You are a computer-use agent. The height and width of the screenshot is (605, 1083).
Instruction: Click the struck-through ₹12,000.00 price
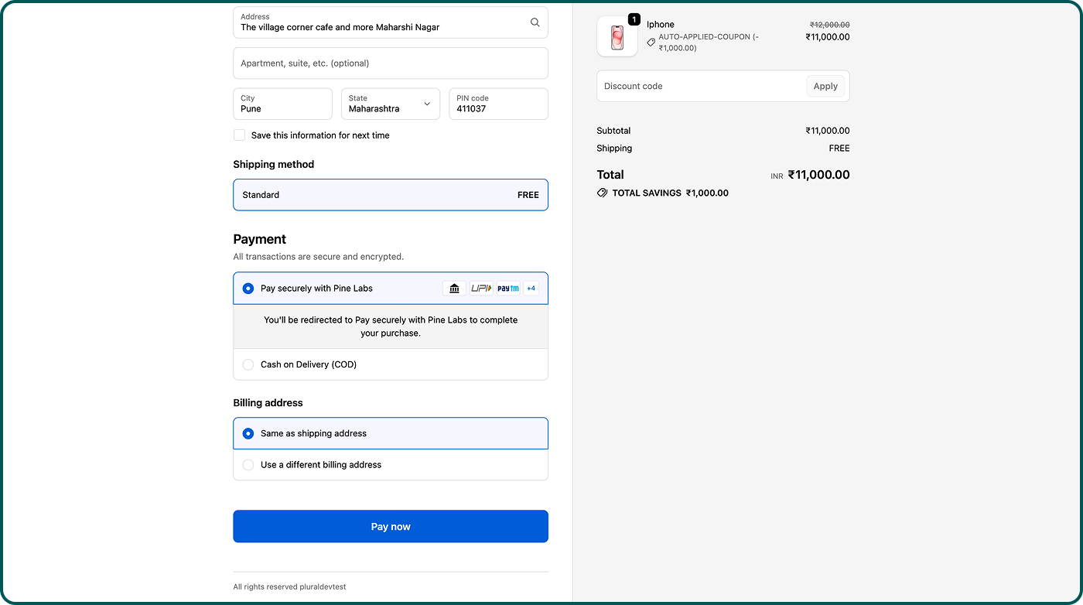click(x=829, y=25)
